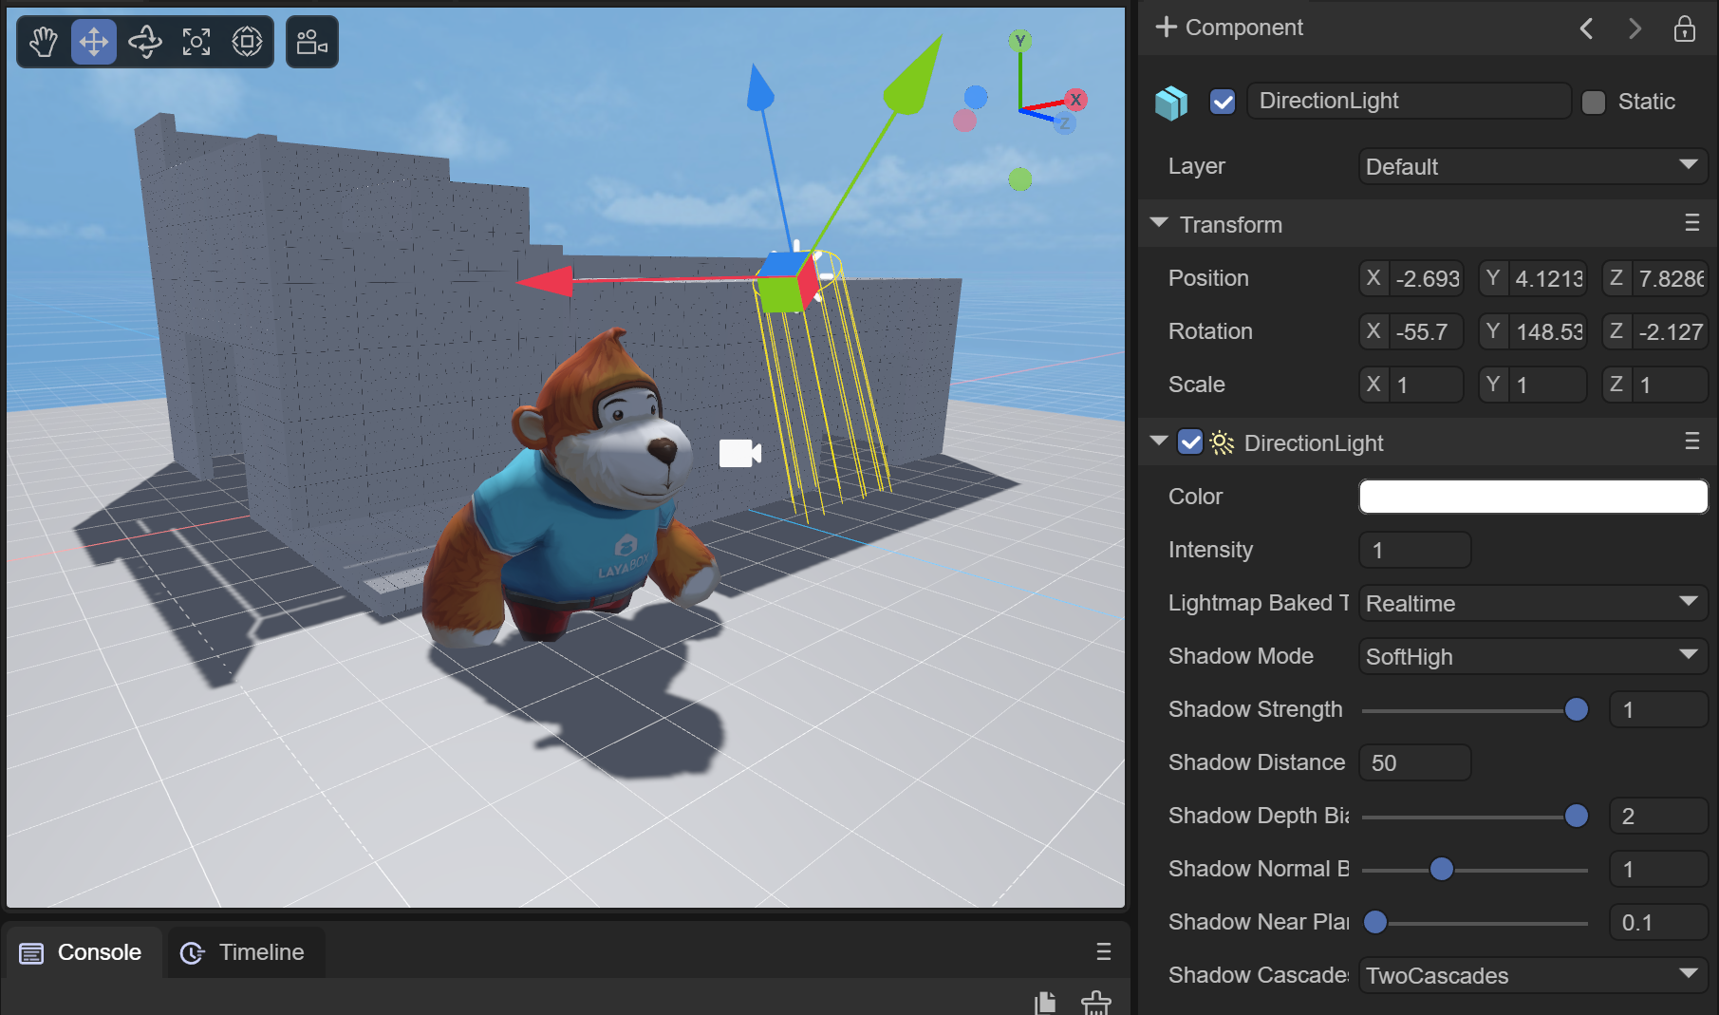Open the light Color swatch
Viewport: 1719px width, 1015px height.
point(1532,497)
